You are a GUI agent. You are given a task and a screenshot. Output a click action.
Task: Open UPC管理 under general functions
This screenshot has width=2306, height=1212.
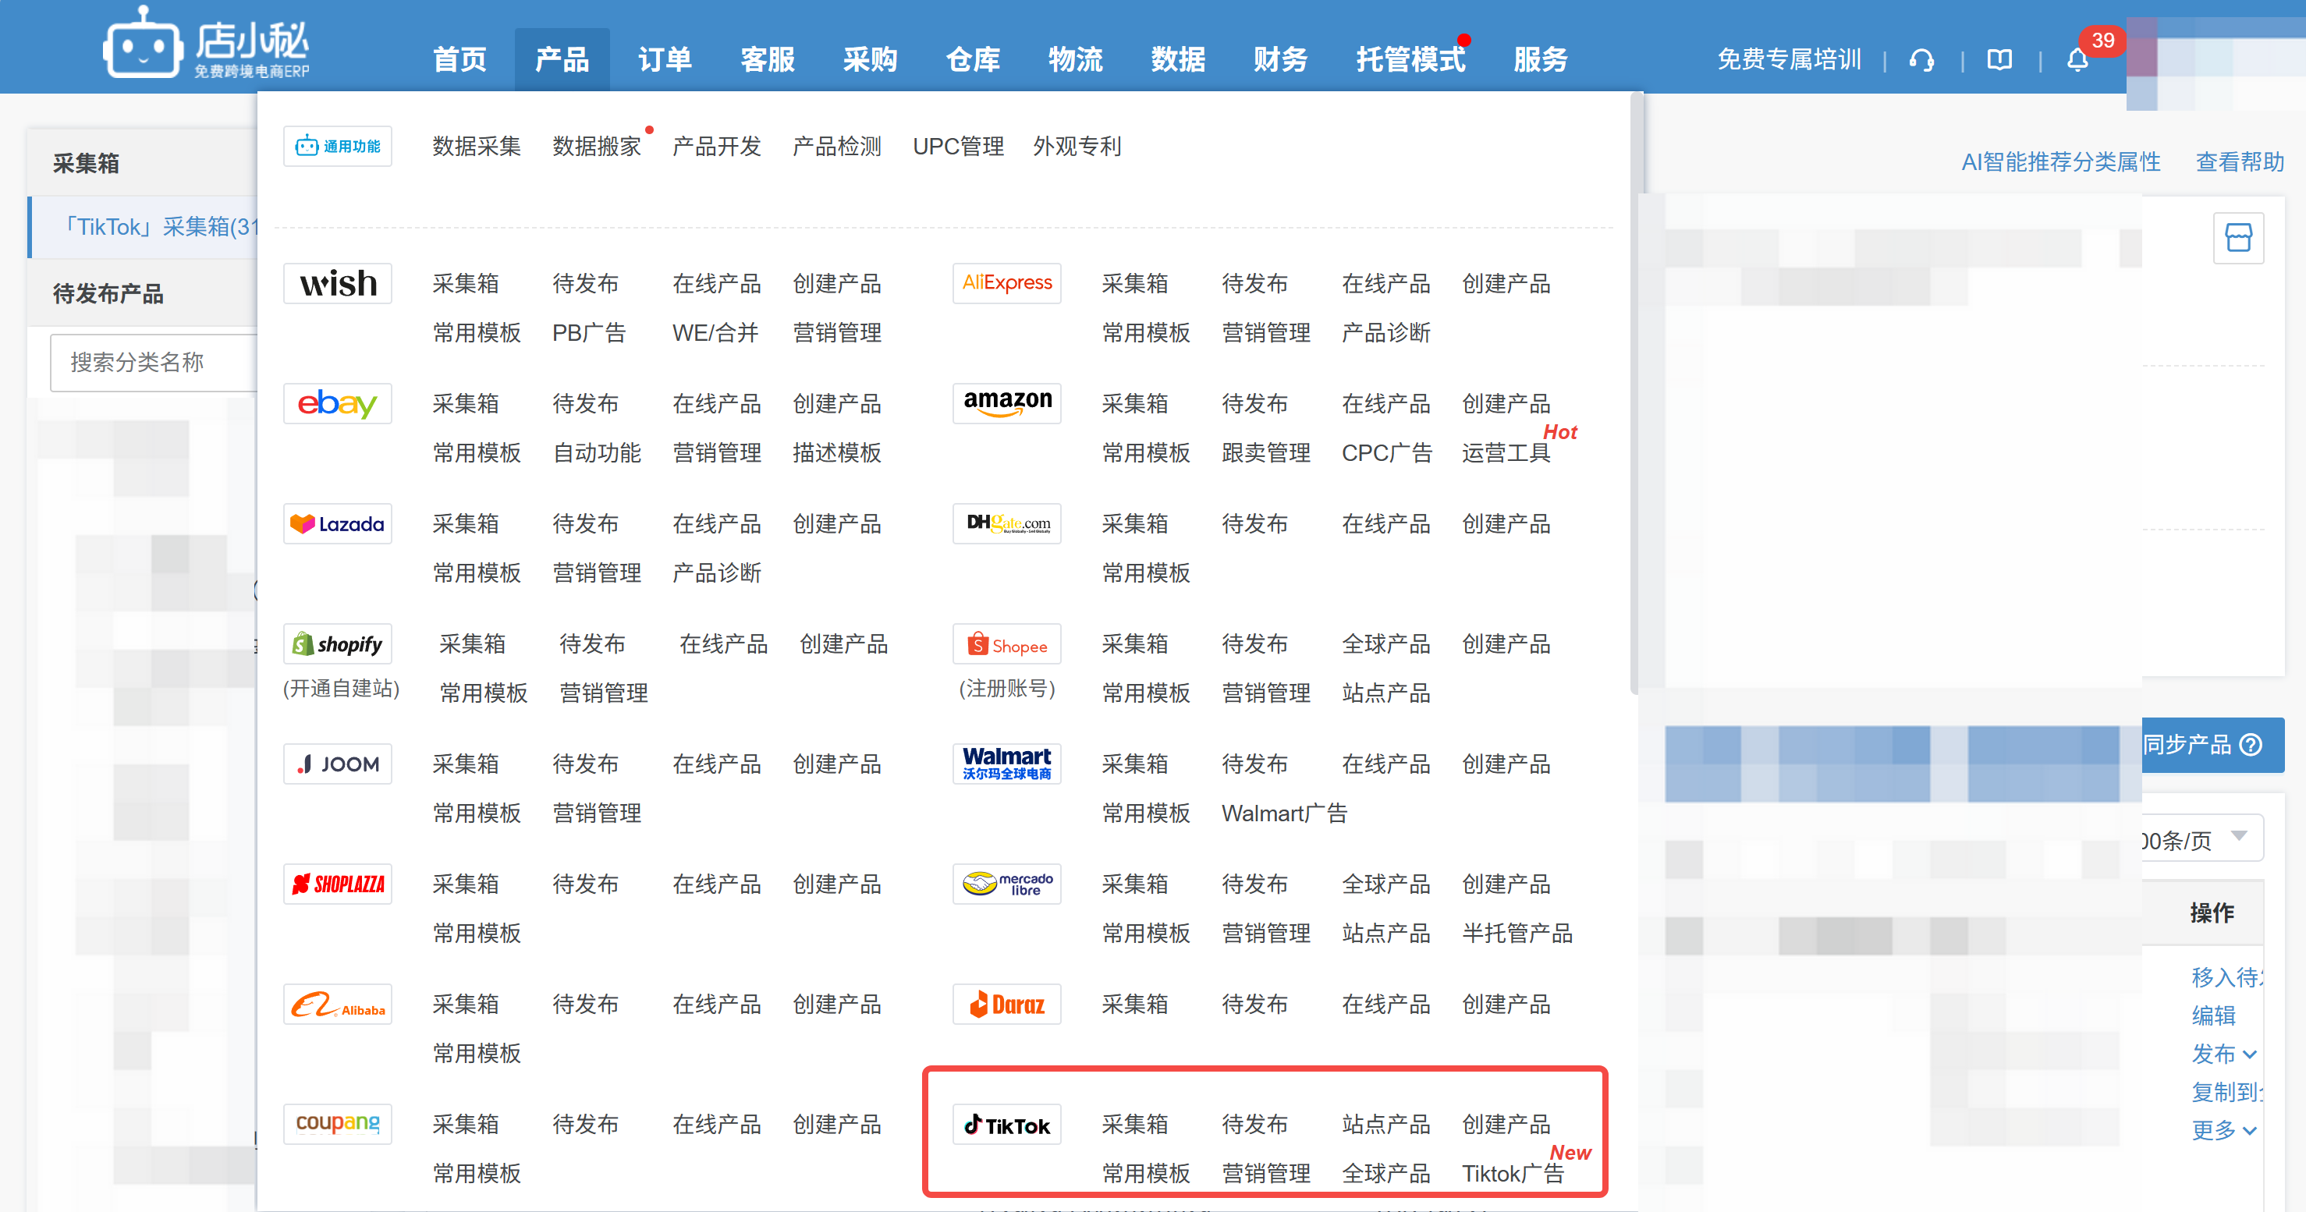pyautogui.click(x=958, y=146)
